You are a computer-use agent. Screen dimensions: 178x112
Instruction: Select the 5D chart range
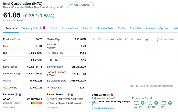tap(99, 40)
